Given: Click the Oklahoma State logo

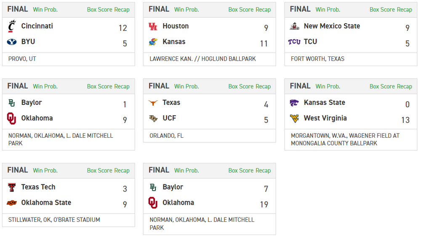Looking at the screenshot, I should tap(12, 203).
